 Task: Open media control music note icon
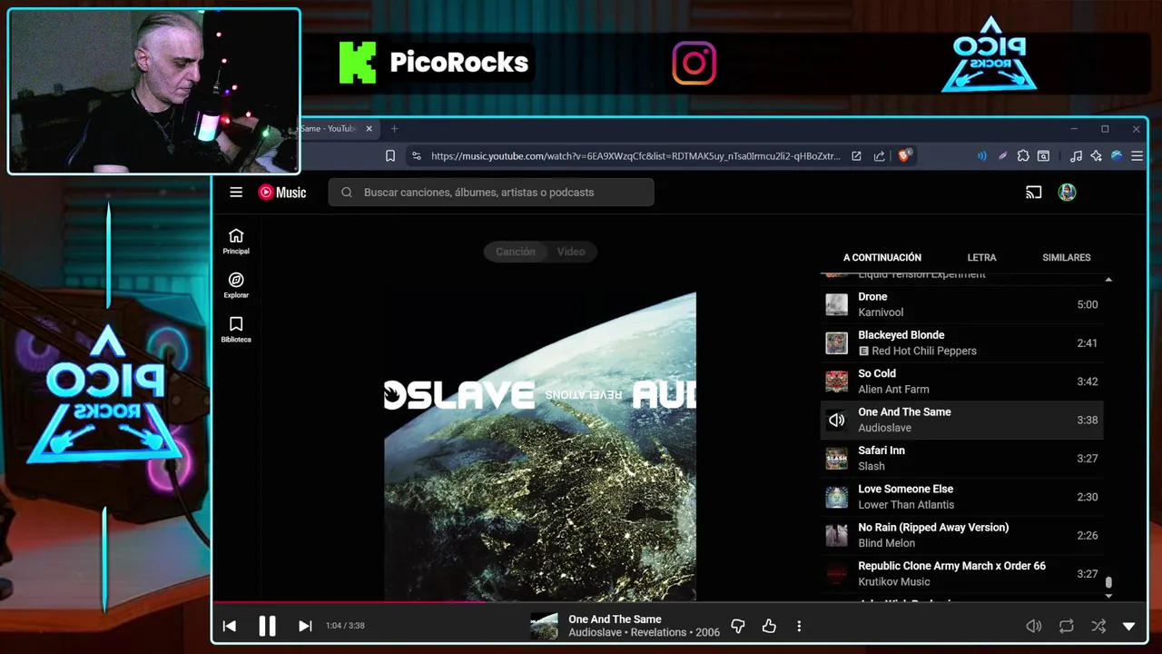pos(1076,156)
